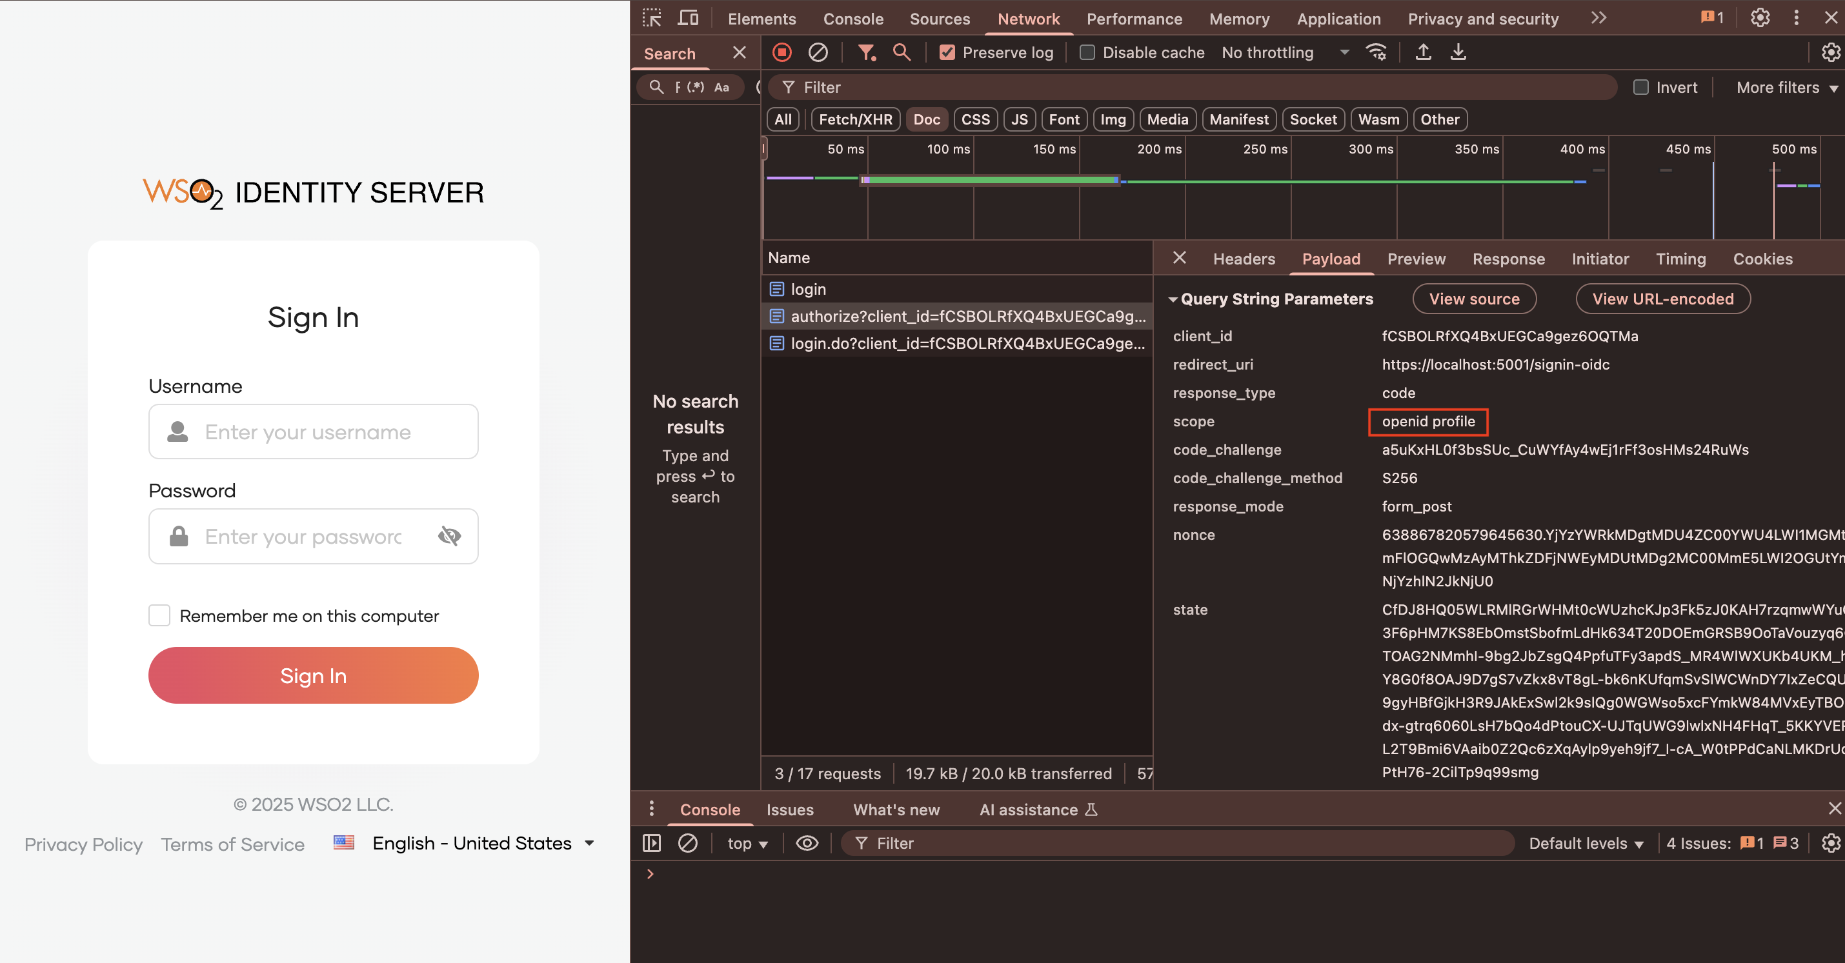Screen dimensions: 1845x963
Task: Switch to the Sources tab
Action: click(x=940, y=19)
